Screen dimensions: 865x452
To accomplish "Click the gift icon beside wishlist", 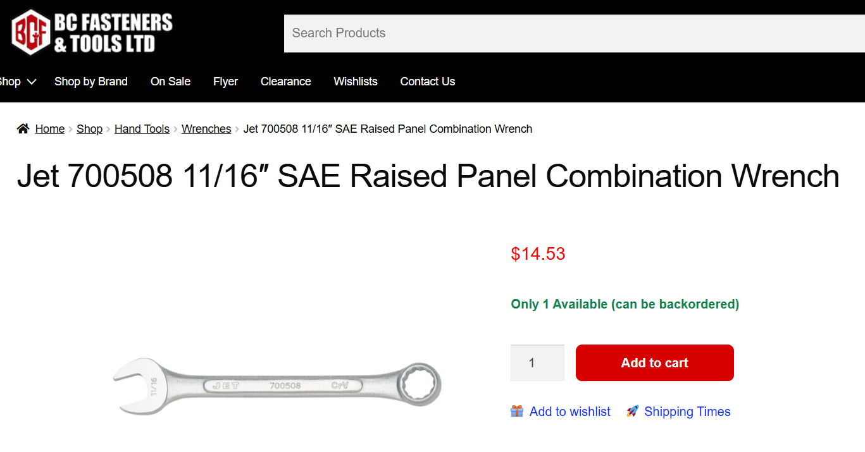I will click(x=517, y=412).
